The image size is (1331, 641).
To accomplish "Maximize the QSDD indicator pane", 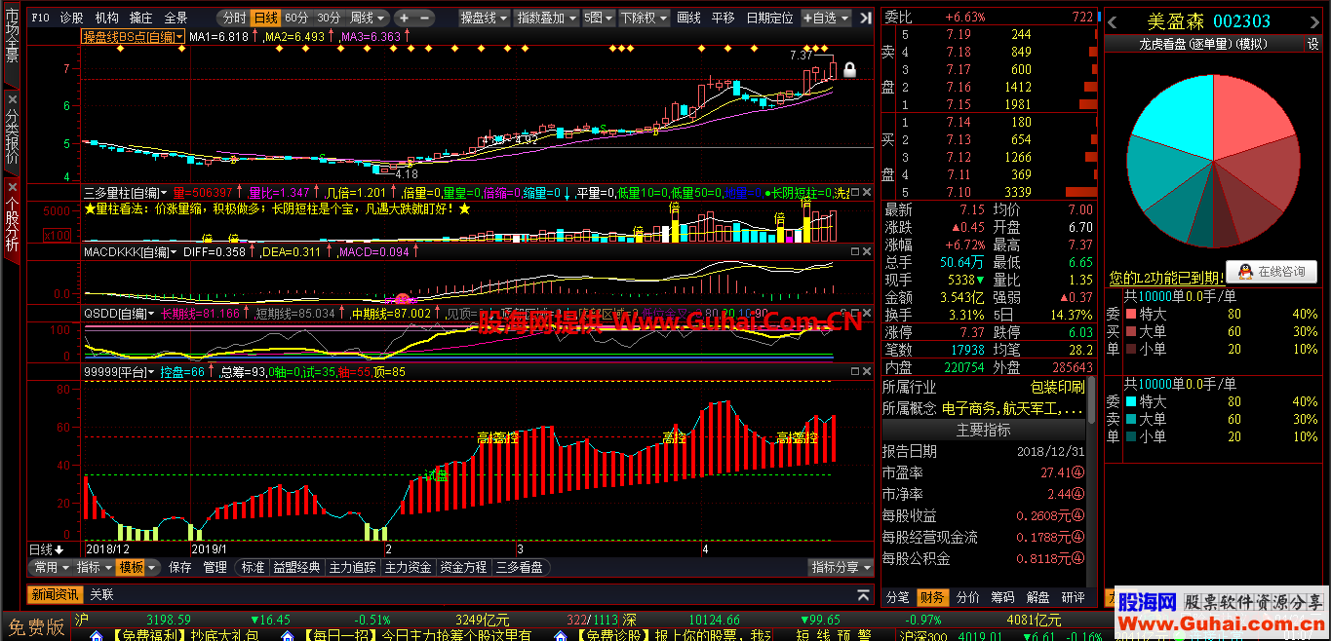I will pos(855,313).
